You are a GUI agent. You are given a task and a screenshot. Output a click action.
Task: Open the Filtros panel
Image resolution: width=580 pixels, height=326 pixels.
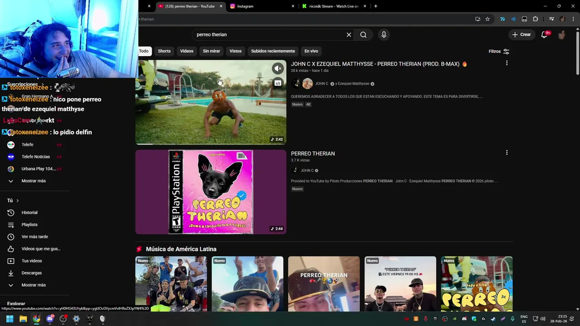[x=499, y=52]
